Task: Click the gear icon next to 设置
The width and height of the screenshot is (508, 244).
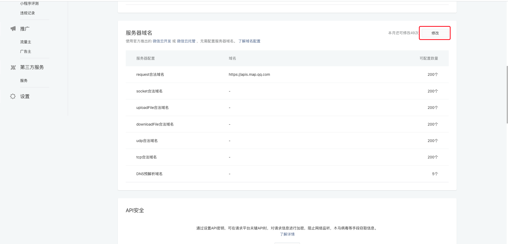Action: click(13, 96)
